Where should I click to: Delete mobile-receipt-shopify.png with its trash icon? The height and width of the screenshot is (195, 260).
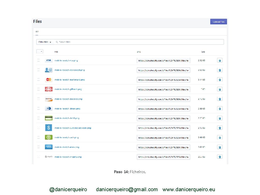point(220,157)
